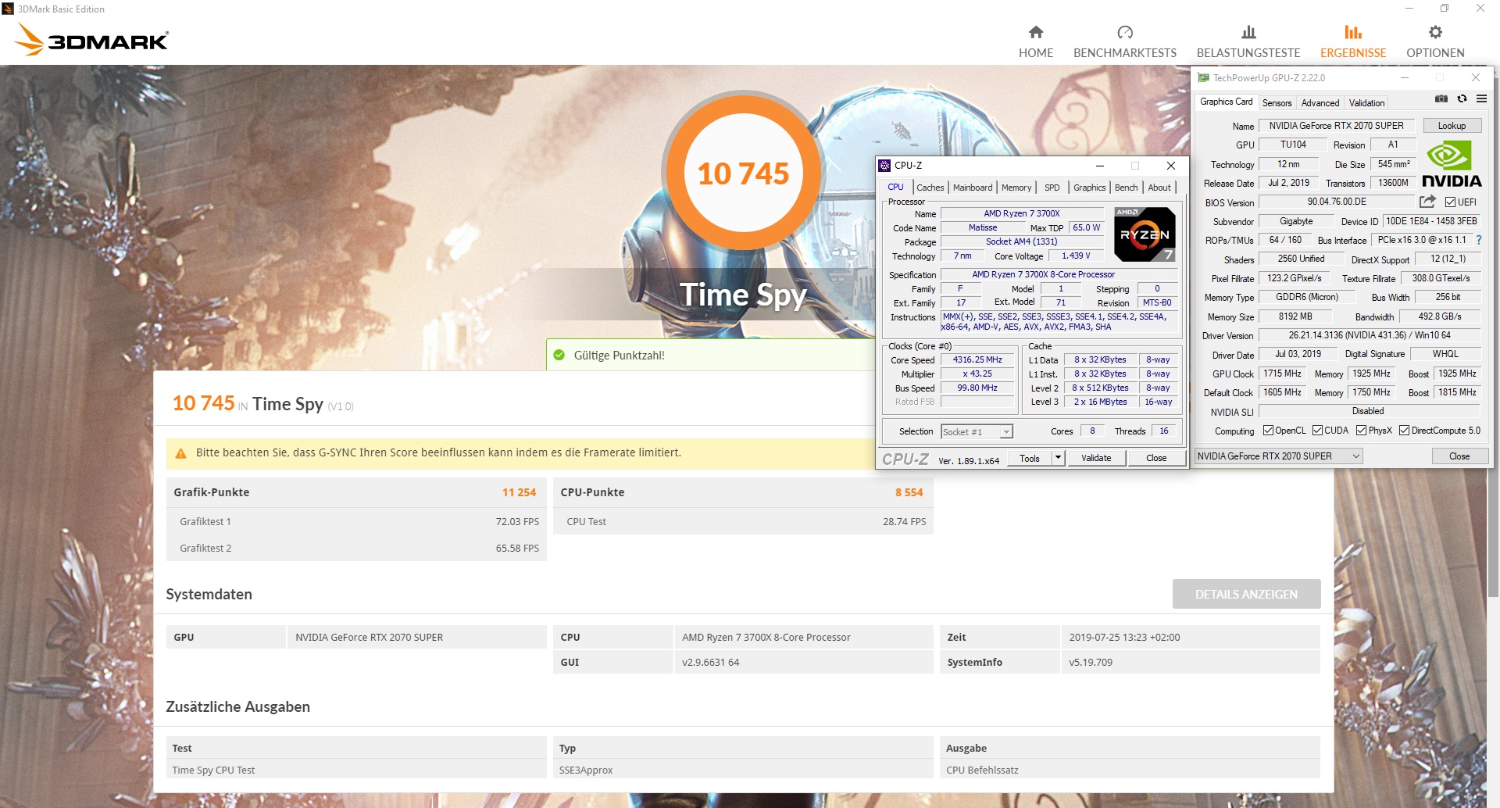Click the Ryzen logo in CPU-Z
This screenshot has width=1500, height=808.
coord(1145,234)
